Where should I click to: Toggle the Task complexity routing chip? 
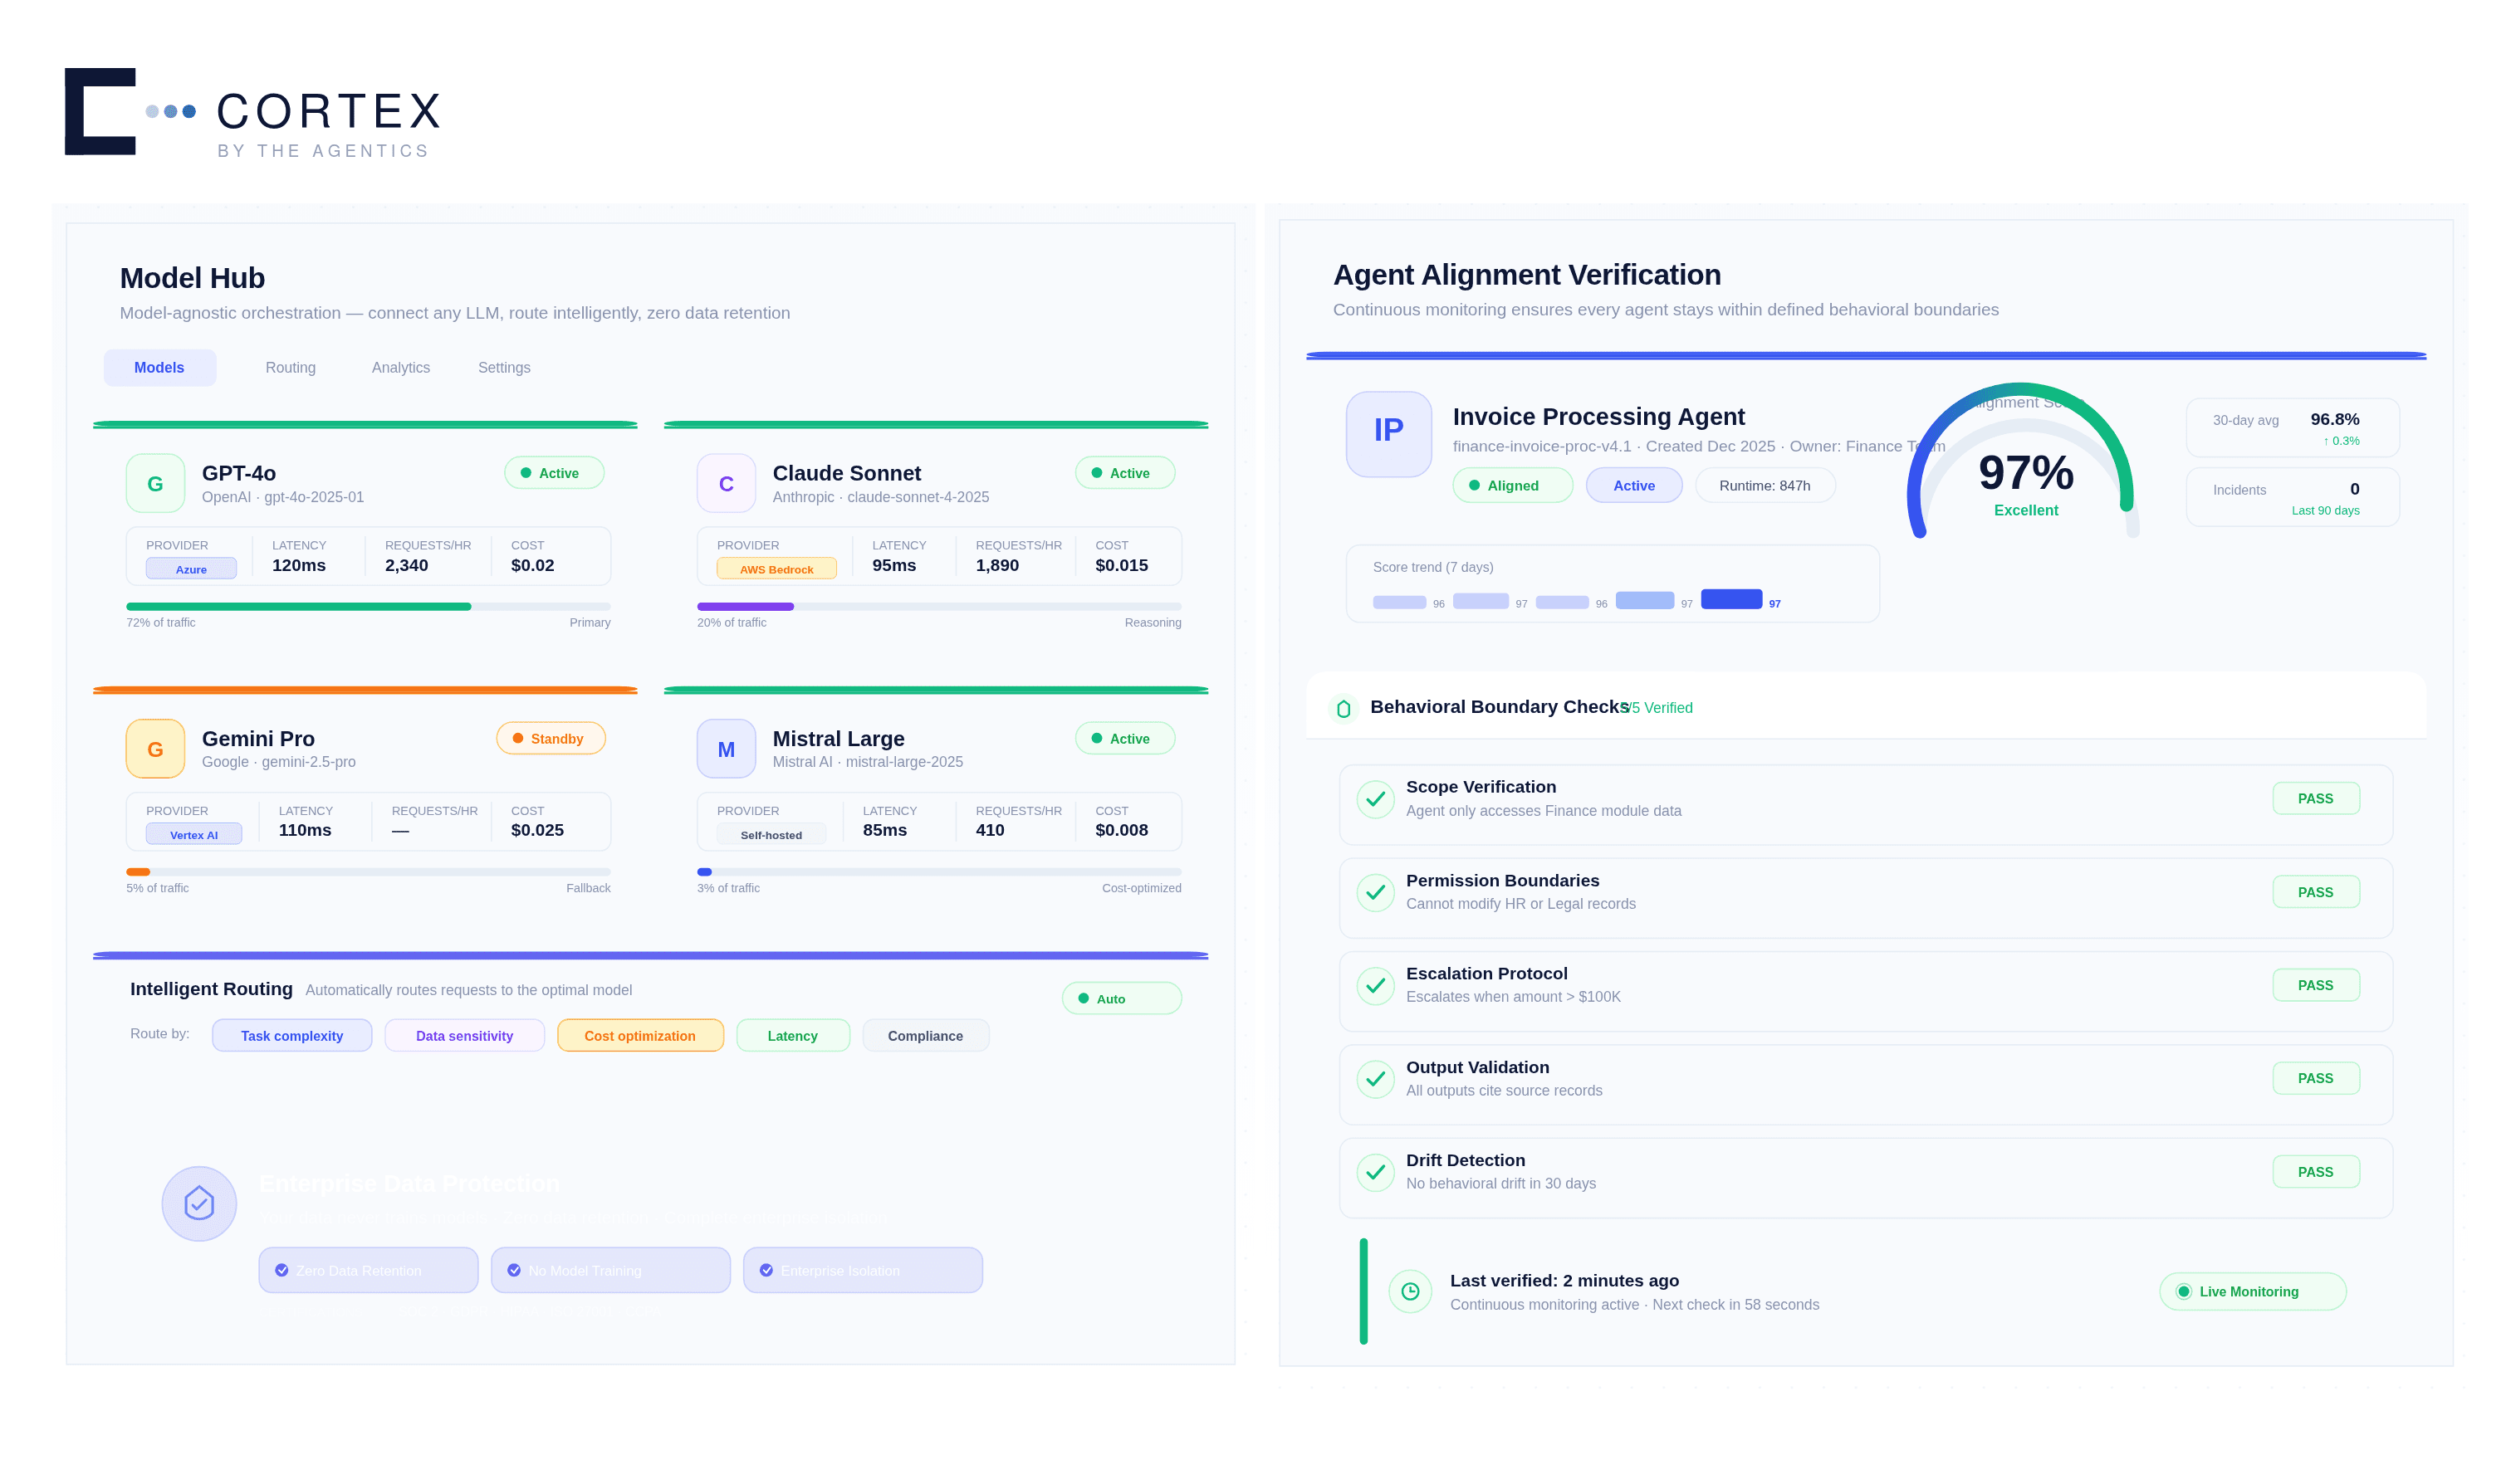point(291,1035)
